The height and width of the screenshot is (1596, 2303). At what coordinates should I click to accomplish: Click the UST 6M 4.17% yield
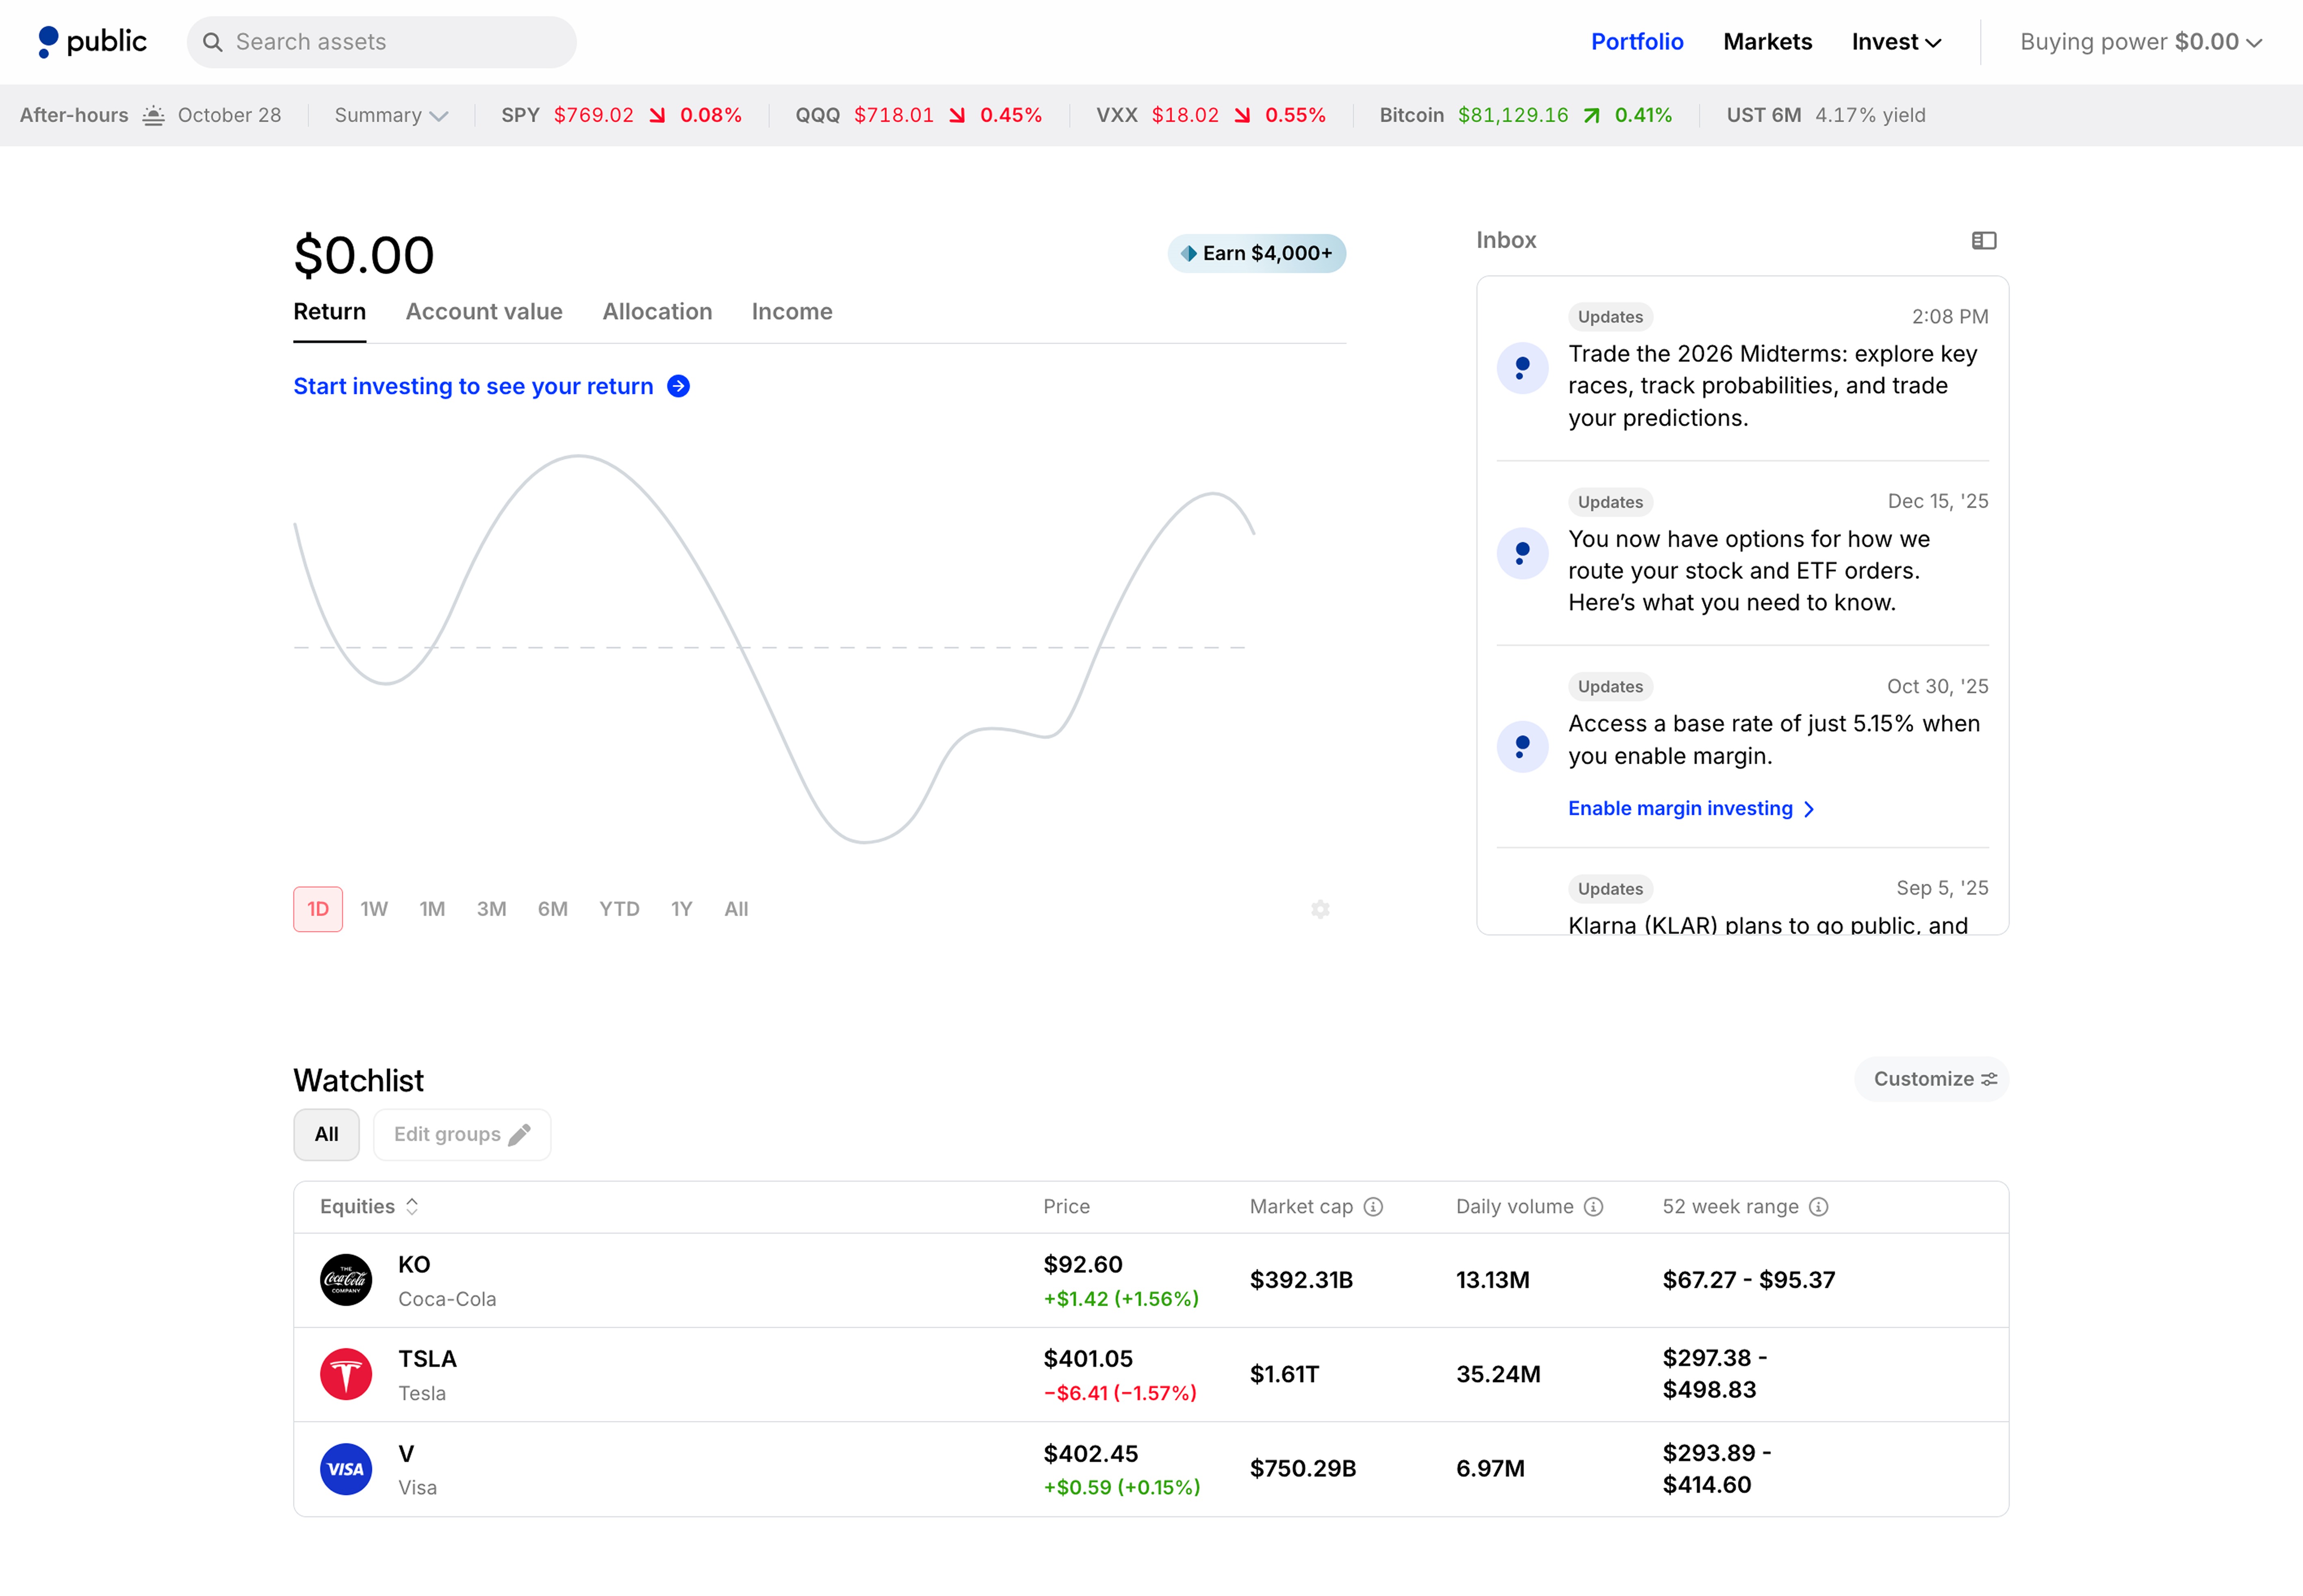[x=1826, y=115]
